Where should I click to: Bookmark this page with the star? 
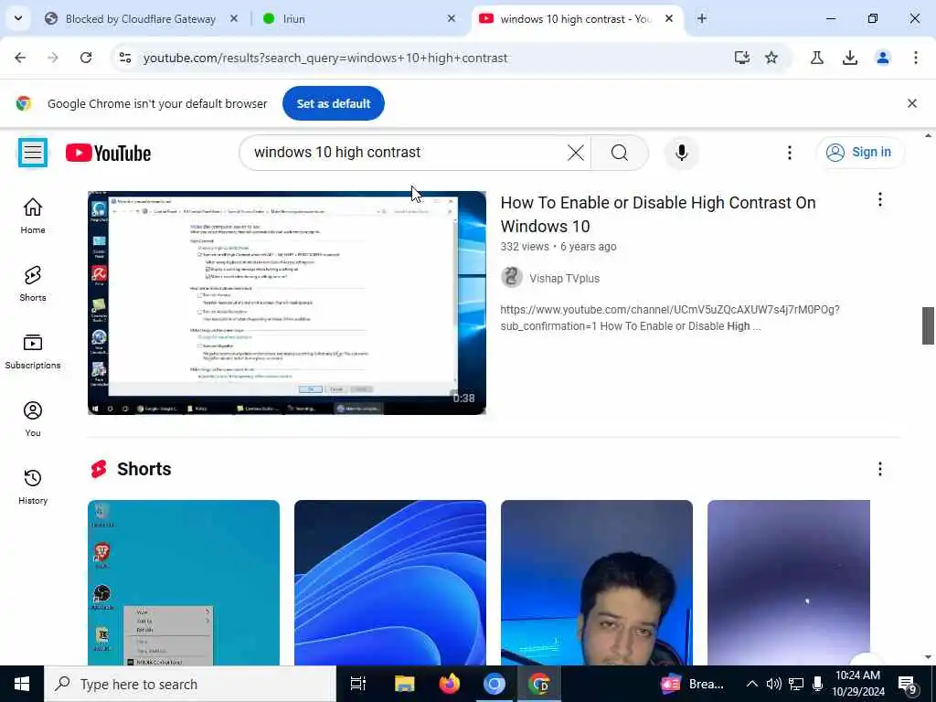click(x=771, y=58)
